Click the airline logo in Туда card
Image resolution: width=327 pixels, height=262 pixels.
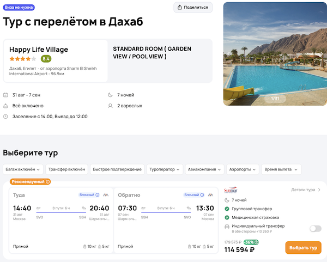pyautogui.click(x=106, y=194)
